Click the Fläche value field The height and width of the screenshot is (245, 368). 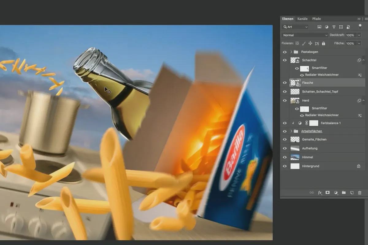tap(351, 43)
